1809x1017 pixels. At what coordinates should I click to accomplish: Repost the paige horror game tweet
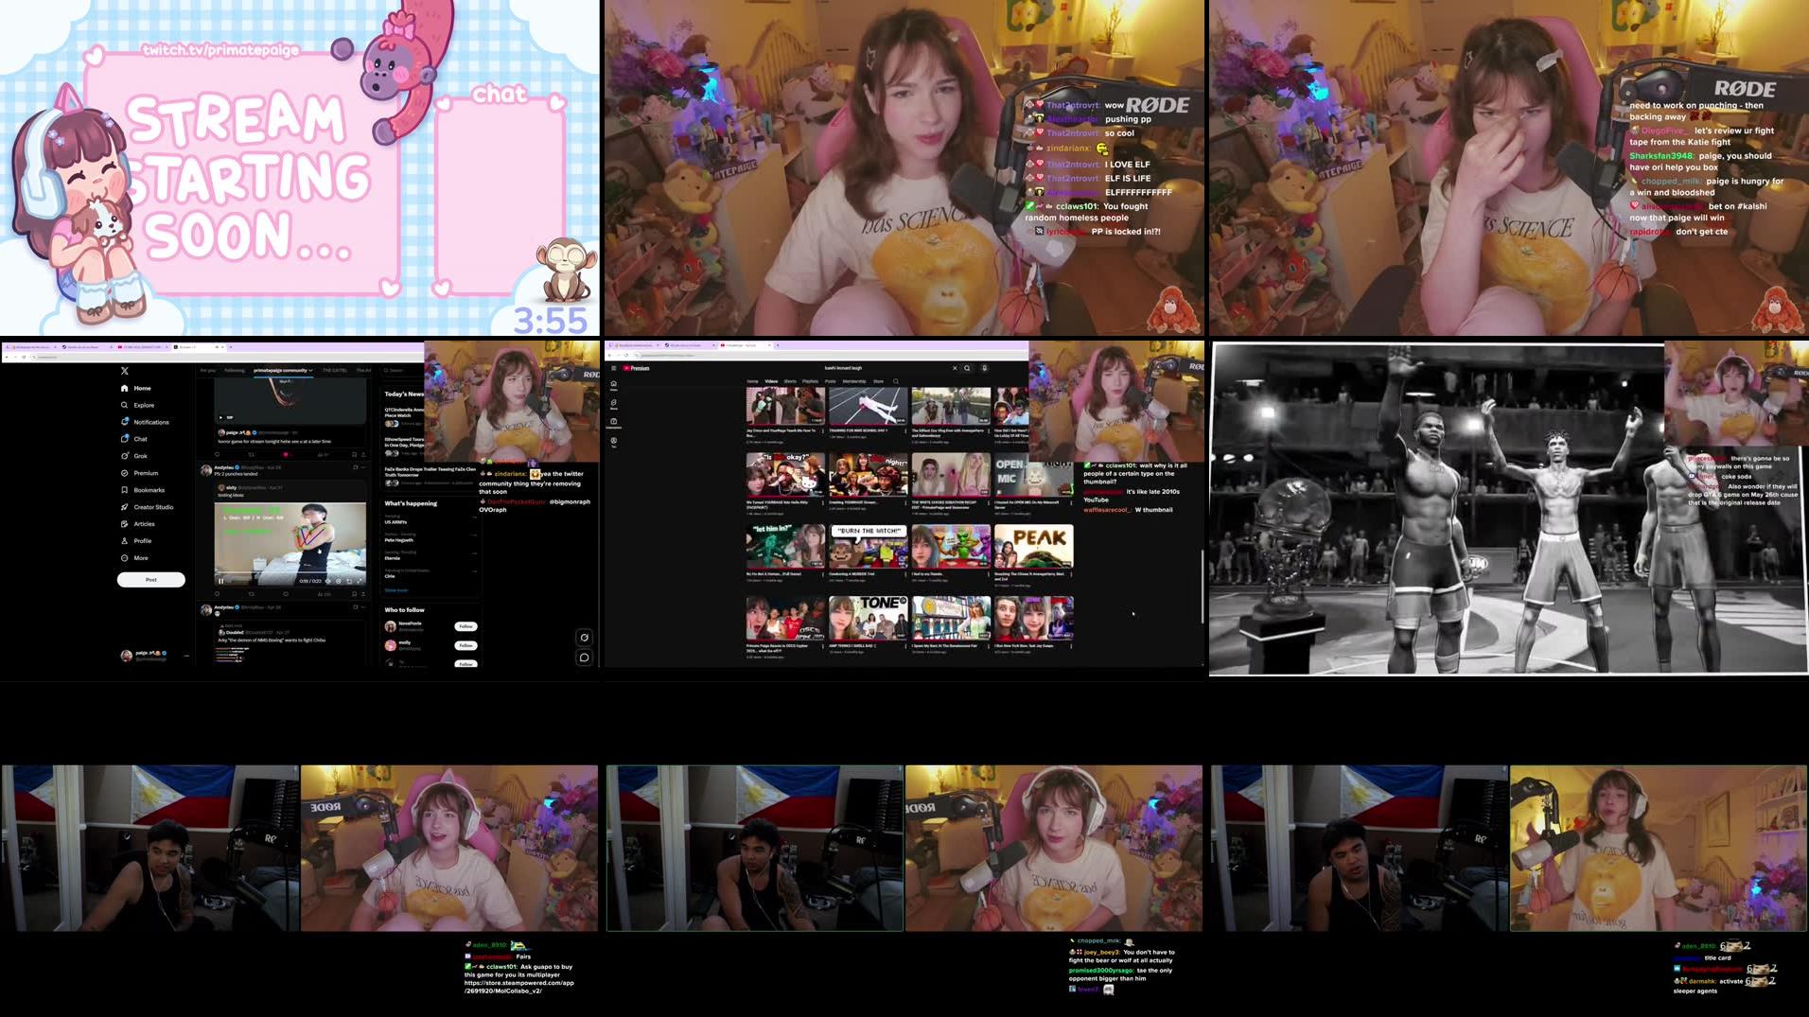pos(252,454)
